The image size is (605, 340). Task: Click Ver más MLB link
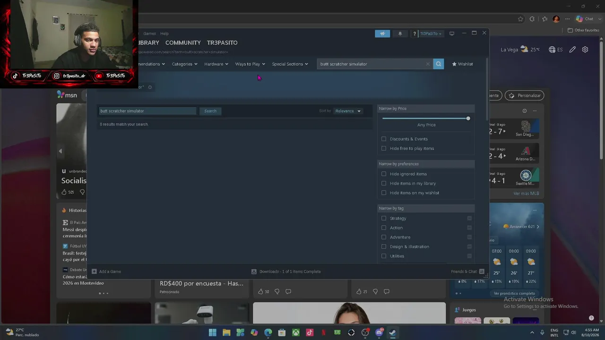[x=526, y=194]
